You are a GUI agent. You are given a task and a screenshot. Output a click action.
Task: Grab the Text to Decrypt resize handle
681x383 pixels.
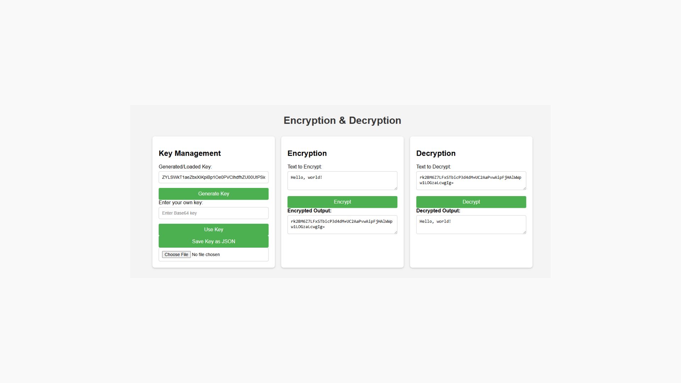(524, 188)
